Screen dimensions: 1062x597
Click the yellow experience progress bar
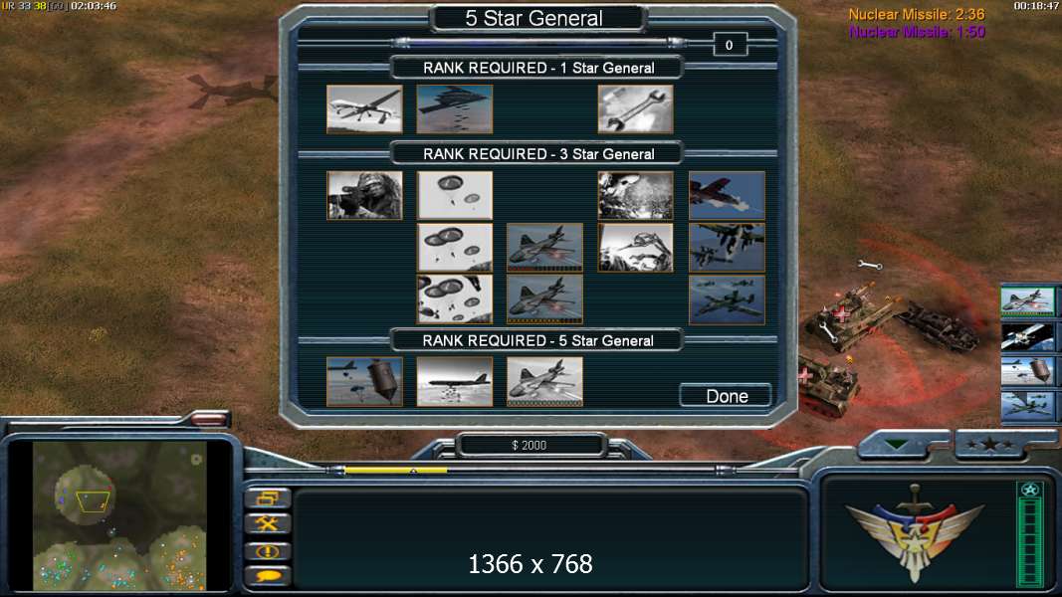(x=396, y=470)
